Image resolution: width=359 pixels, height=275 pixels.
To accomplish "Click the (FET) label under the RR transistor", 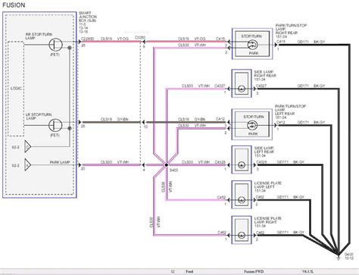I will click(x=55, y=55).
